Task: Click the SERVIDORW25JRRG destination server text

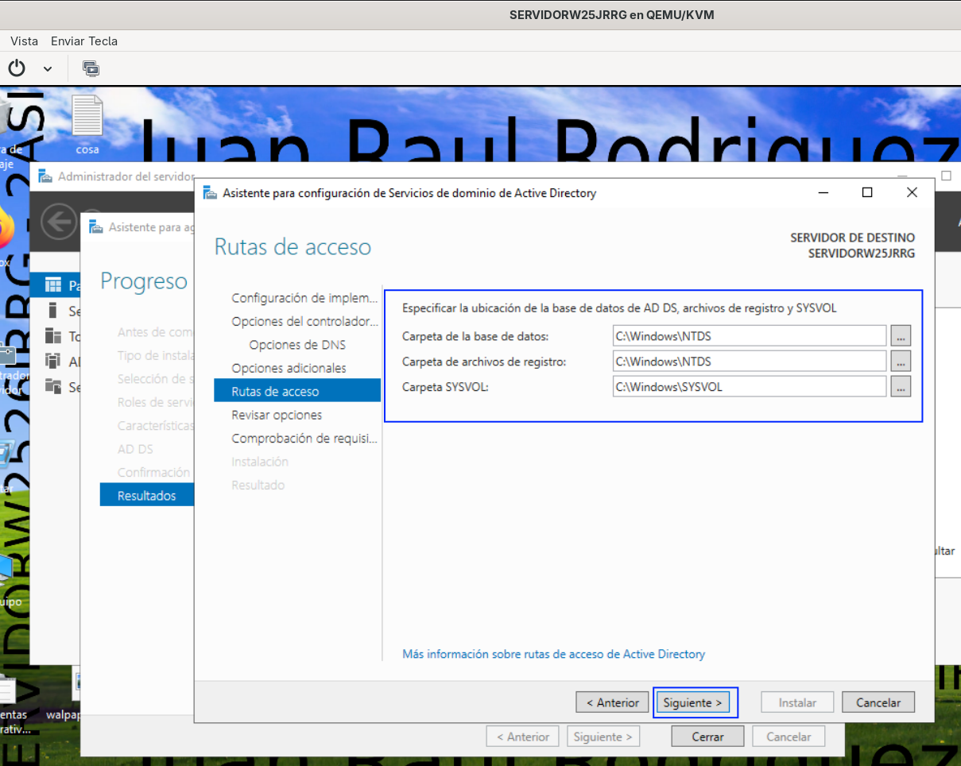Action: [x=861, y=253]
